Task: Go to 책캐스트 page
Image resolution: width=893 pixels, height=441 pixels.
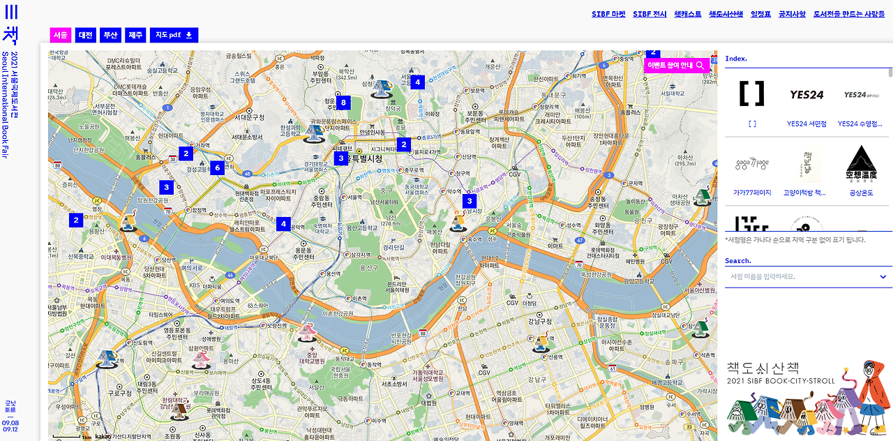Action: tap(688, 14)
